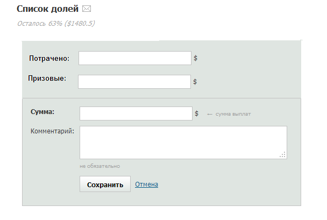Screen dimensions: 327x220
Task: Click the Осталось 63% remaining text
Action: point(56,23)
